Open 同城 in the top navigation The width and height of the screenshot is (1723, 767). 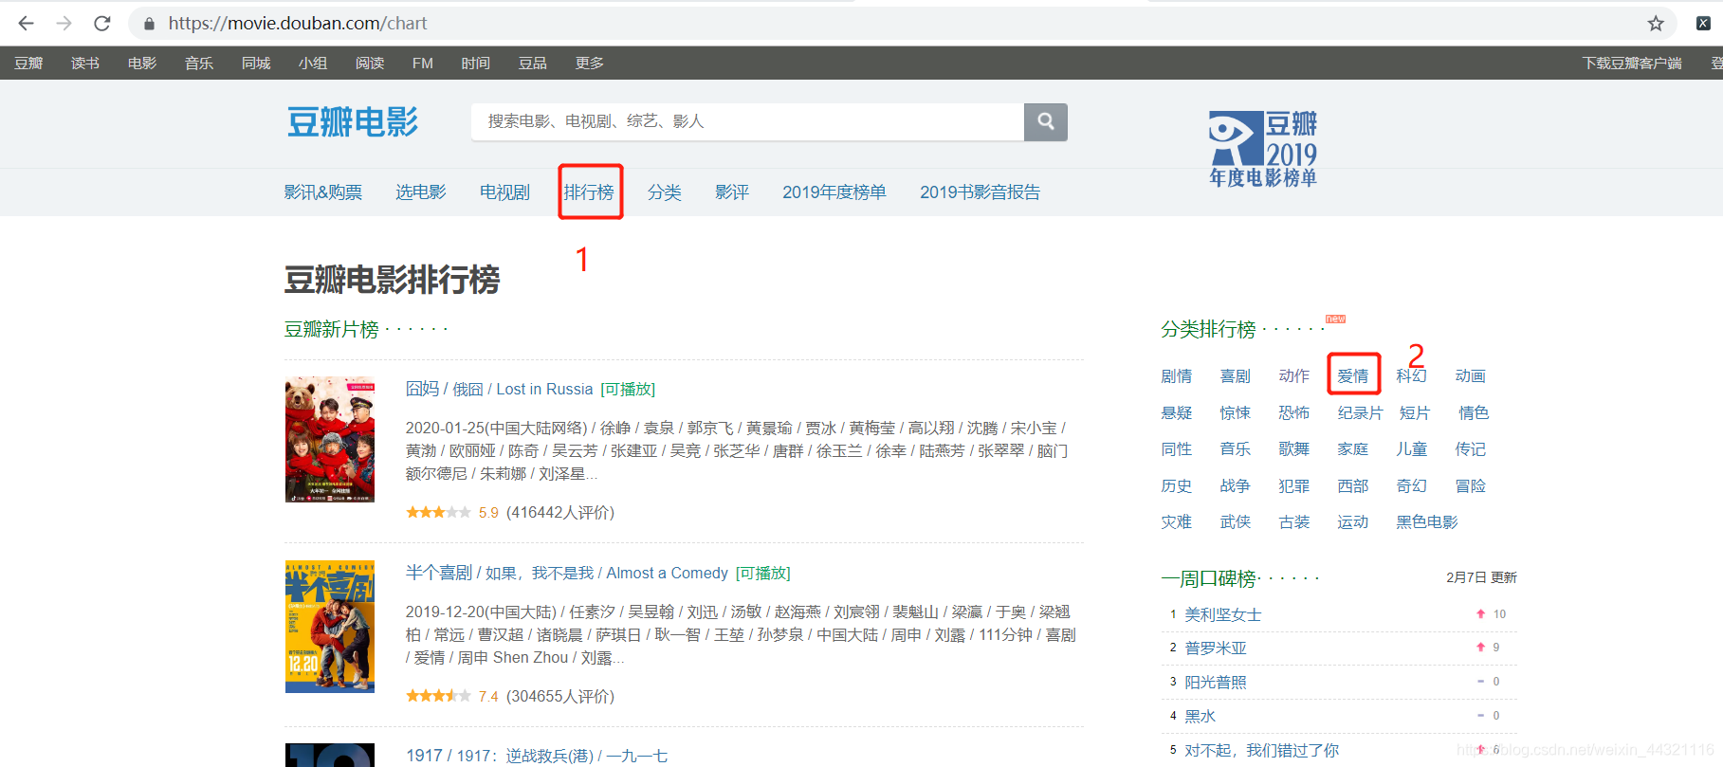[x=256, y=64]
